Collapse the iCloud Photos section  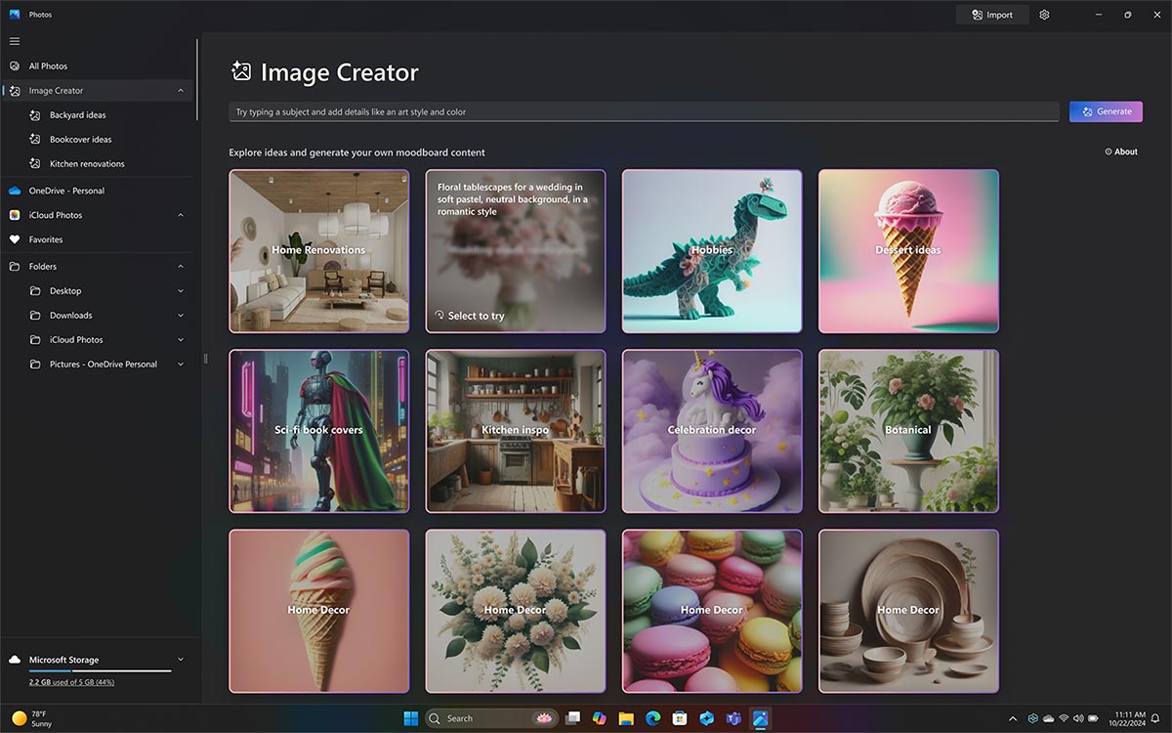181,215
